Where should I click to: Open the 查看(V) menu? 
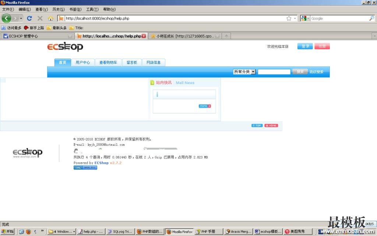pyautogui.click(x=42, y=9)
